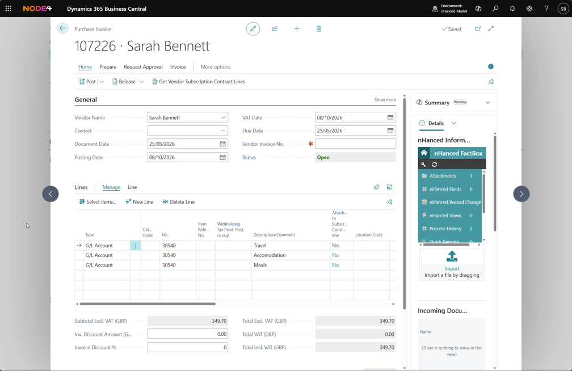Open the search magnifier icon
572x371 pixels.
[495, 9]
